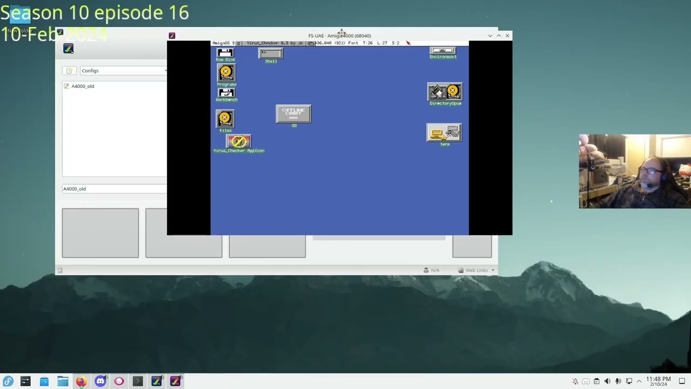This screenshot has width=691, height=389.
Task: Open the pink ring app in taskbar
Action: (119, 381)
